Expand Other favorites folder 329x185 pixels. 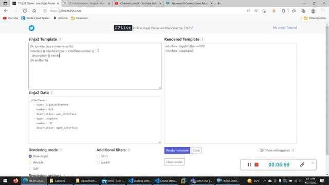[315, 18]
